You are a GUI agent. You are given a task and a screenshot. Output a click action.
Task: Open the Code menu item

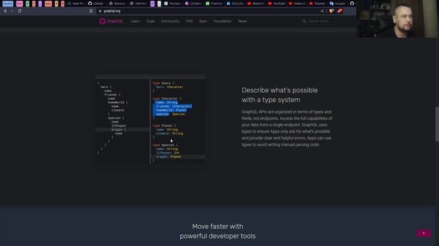tap(150, 21)
